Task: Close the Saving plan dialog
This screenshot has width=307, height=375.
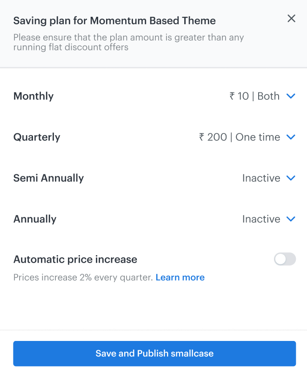Action: coord(291,19)
